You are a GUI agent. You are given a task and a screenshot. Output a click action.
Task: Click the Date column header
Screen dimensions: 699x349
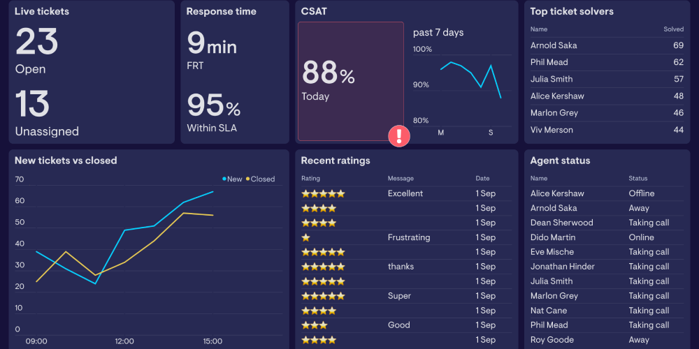(482, 179)
